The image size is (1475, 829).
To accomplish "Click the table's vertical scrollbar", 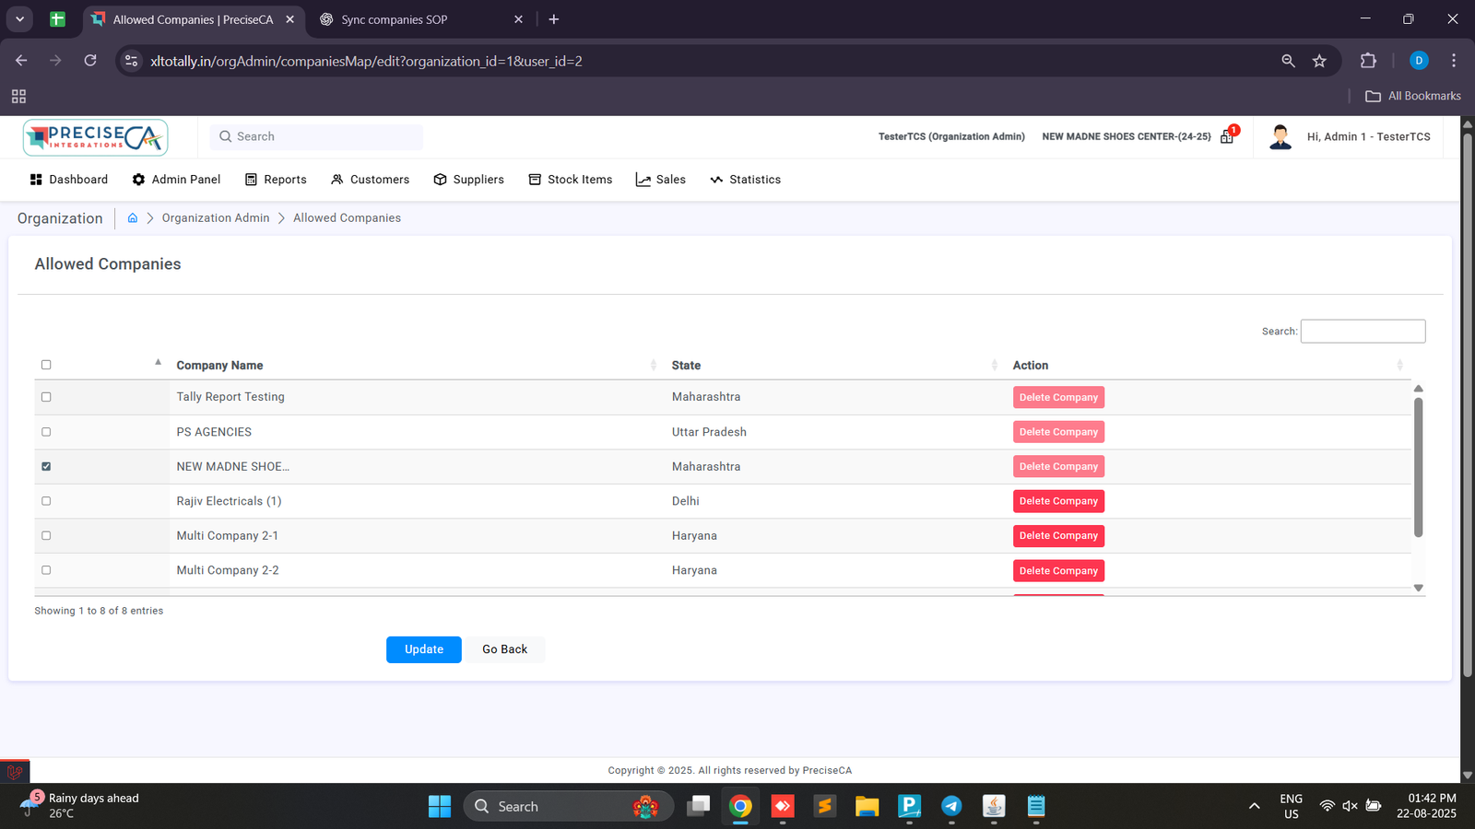I will point(1418,467).
